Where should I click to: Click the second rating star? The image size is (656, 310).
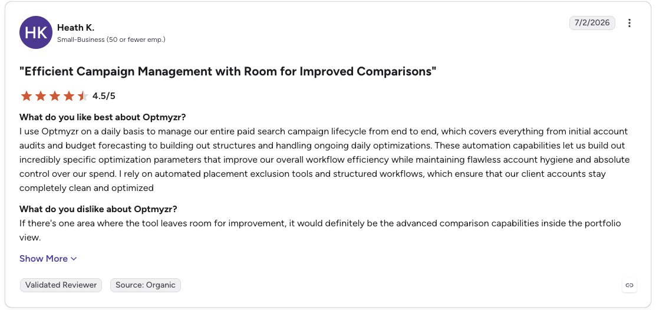pos(41,96)
